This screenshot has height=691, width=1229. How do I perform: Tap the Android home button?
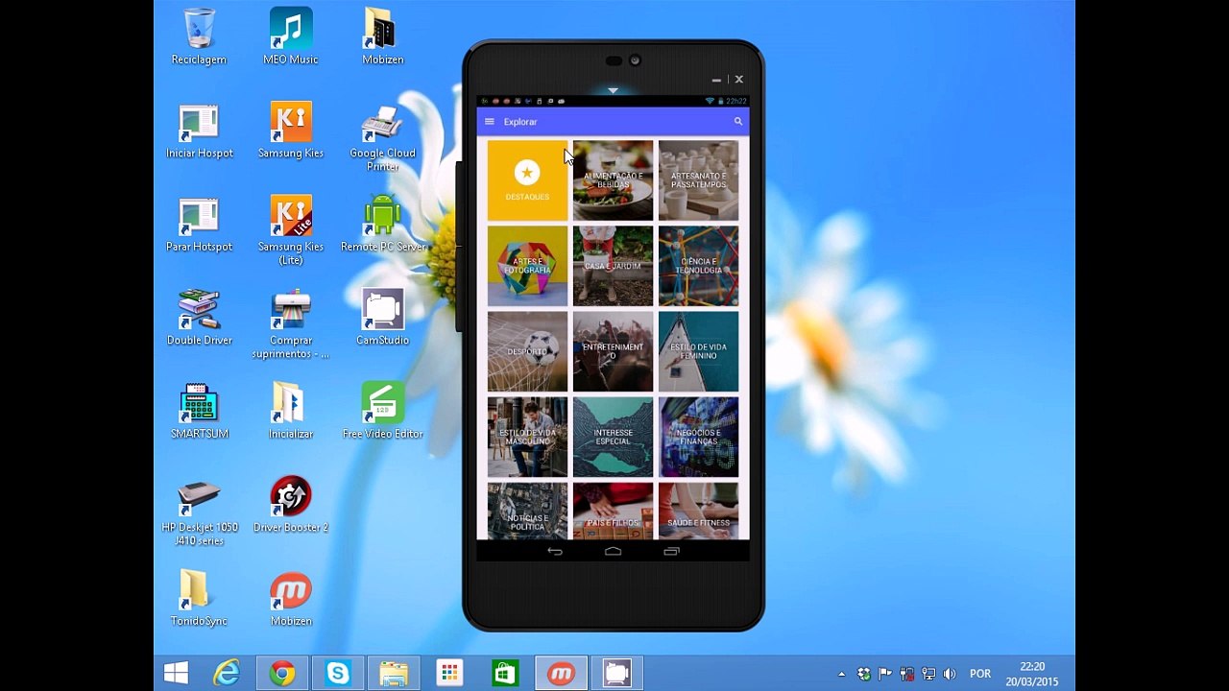coord(613,551)
